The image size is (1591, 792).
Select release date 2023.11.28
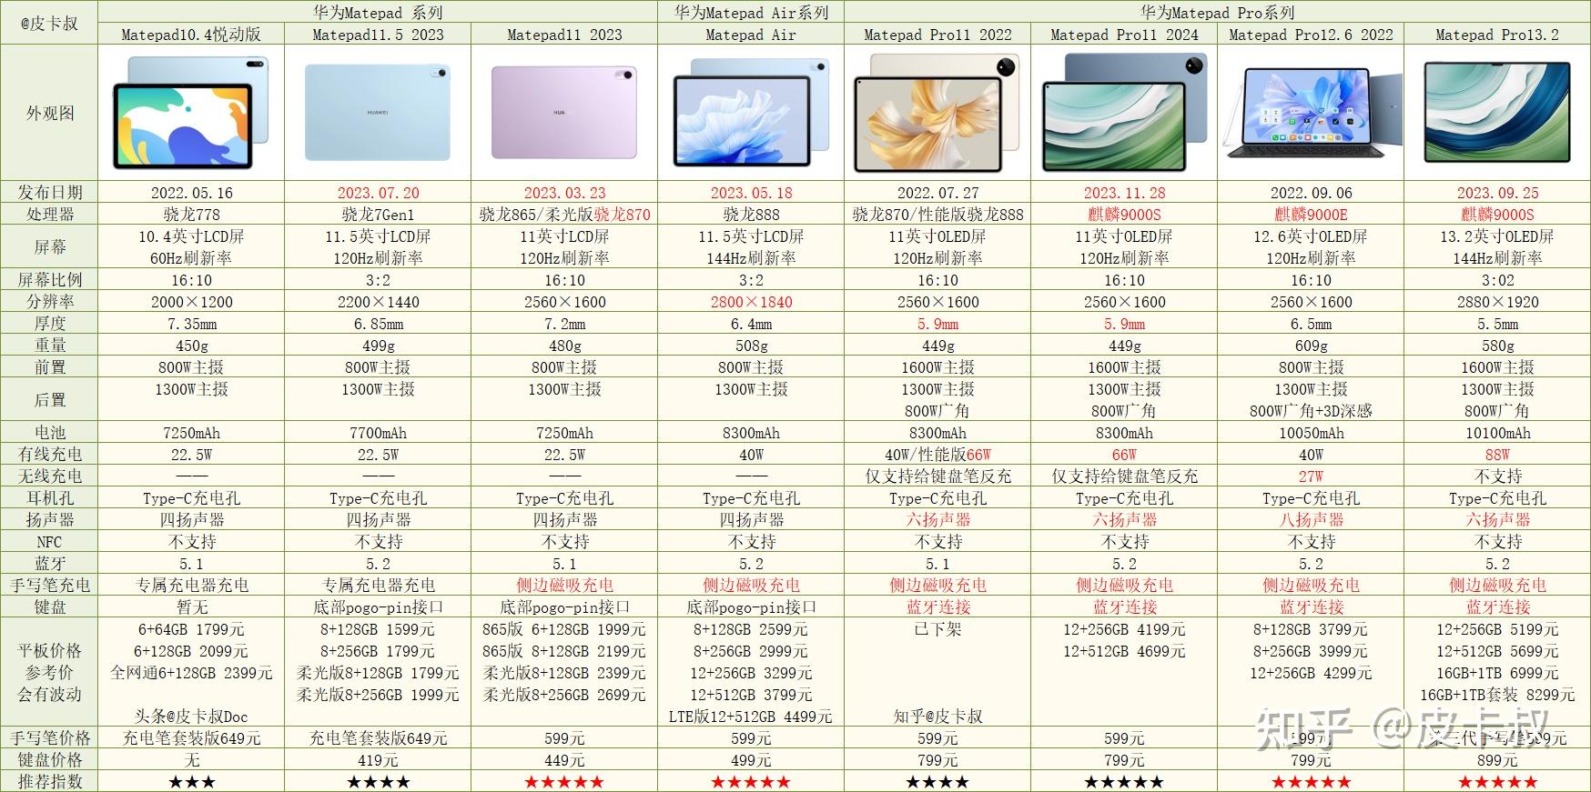(x=1124, y=193)
